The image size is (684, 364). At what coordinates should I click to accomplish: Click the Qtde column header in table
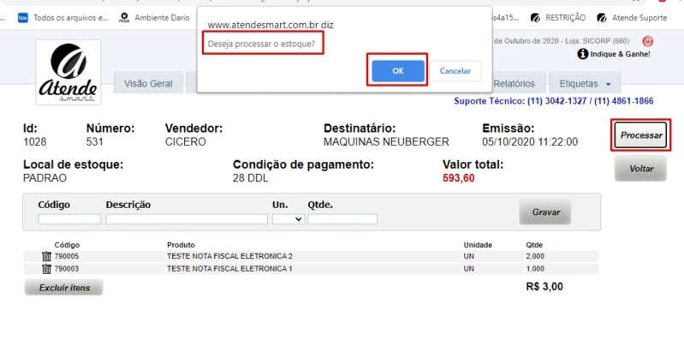pos(534,245)
